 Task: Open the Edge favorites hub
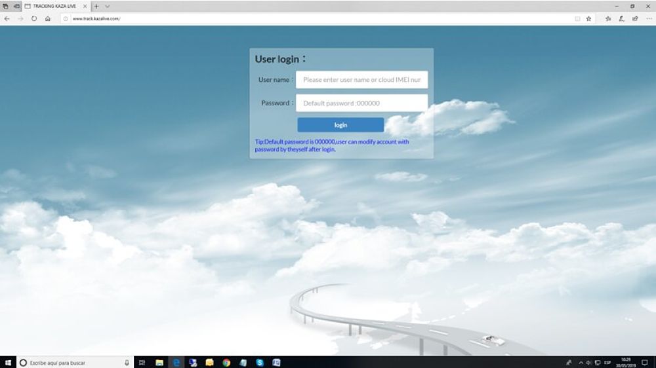coord(609,19)
